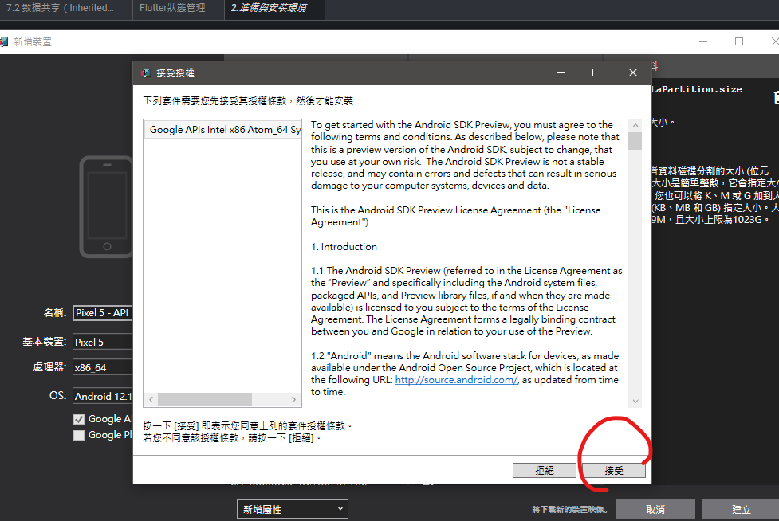
Task: Open the 新增屬性 dropdown
Action: (x=292, y=509)
